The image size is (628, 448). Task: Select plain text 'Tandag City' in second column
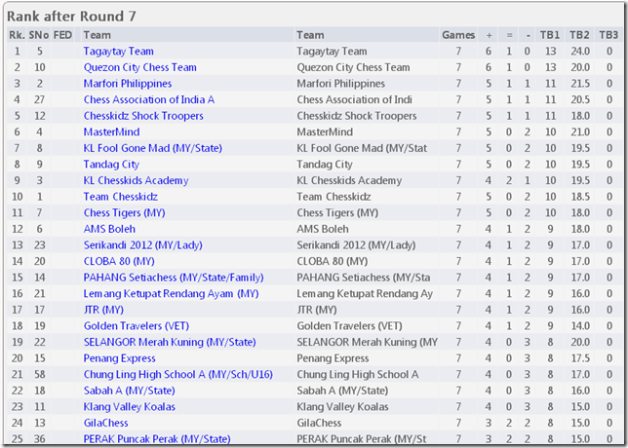click(x=325, y=165)
